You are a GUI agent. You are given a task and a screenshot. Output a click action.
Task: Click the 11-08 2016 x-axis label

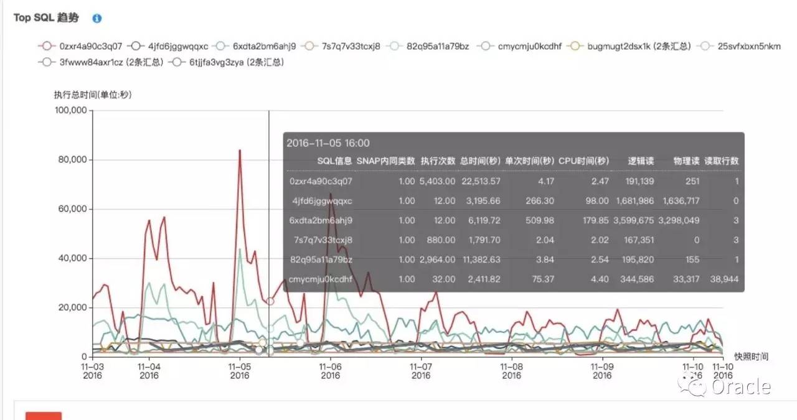[512, 371]
